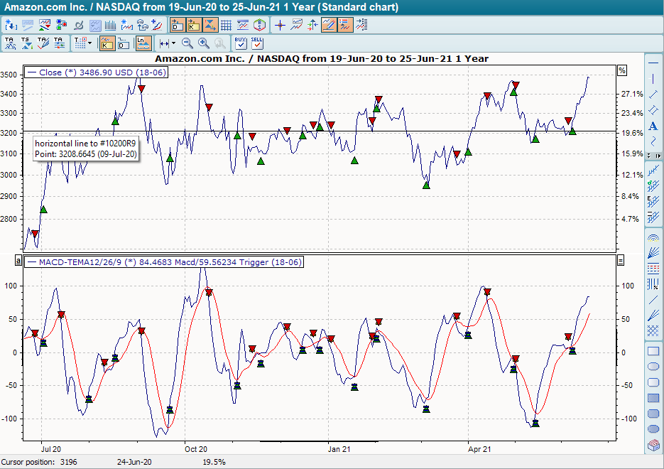Open the T grid style dropdown
Viewport: 664px width, 469px height.
tap(88, 43)
